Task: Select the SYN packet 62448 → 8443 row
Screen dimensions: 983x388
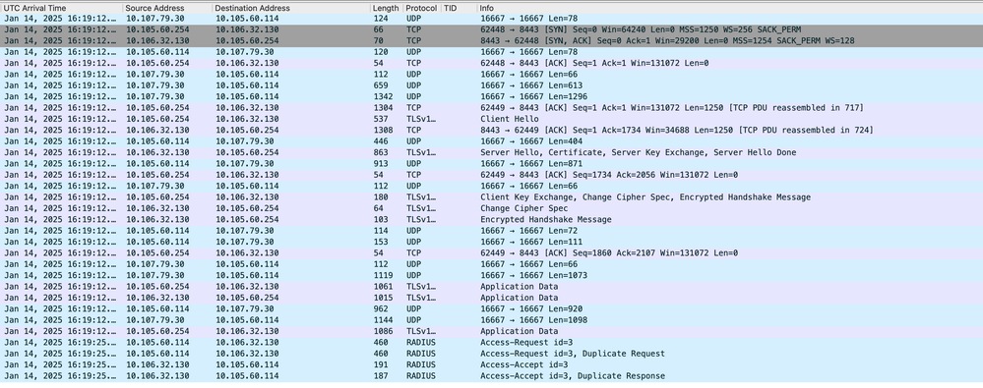Action: click(x=492, y=29)
